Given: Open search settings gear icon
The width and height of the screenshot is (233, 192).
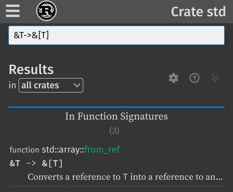Looking at the screenshot, I should click(x=173, y=78).
